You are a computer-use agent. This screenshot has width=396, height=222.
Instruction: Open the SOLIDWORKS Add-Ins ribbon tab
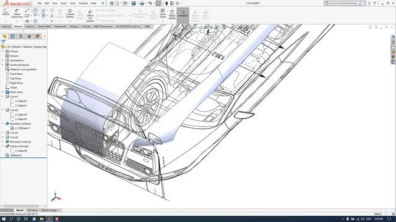[x=128, y=27]
